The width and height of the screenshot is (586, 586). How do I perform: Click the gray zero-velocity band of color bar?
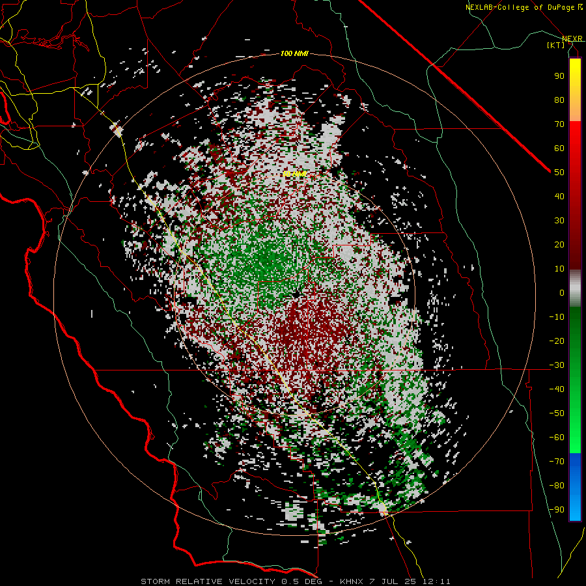(575, 288)
